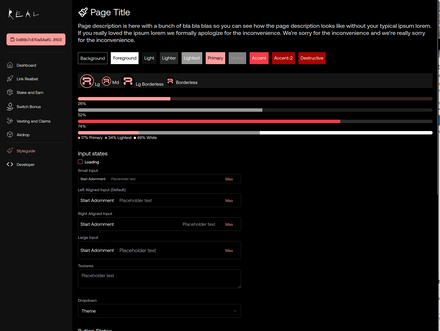Pick the Destructive color swatch
Image resolution: width=440 pixels, height=331 pixels.
(x=312, y=58)
